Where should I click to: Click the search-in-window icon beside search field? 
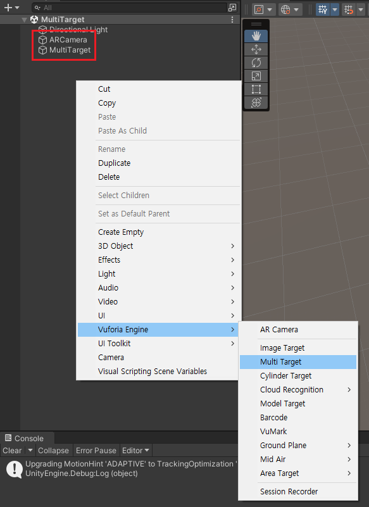tap(232, 8)
